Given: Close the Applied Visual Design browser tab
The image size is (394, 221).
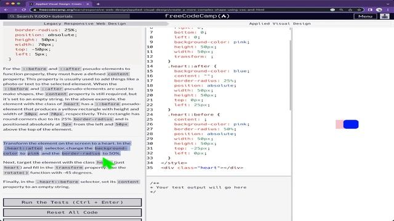Looking at the screenshot, I should click(87, 4).
